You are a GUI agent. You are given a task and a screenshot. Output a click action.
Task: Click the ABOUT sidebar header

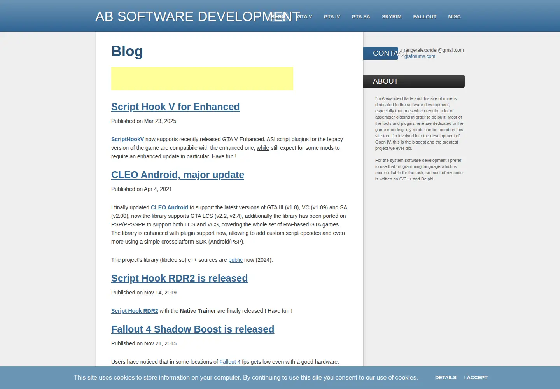point(414,81)
